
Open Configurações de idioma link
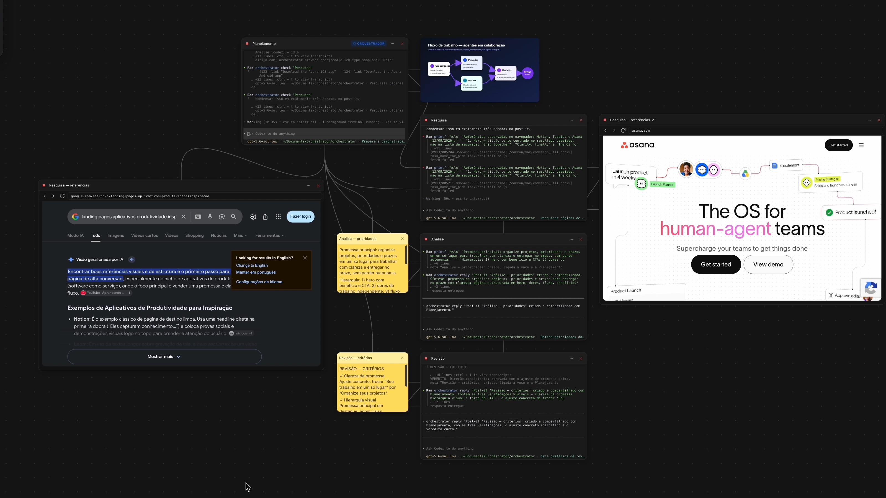(x=259, y=282)
